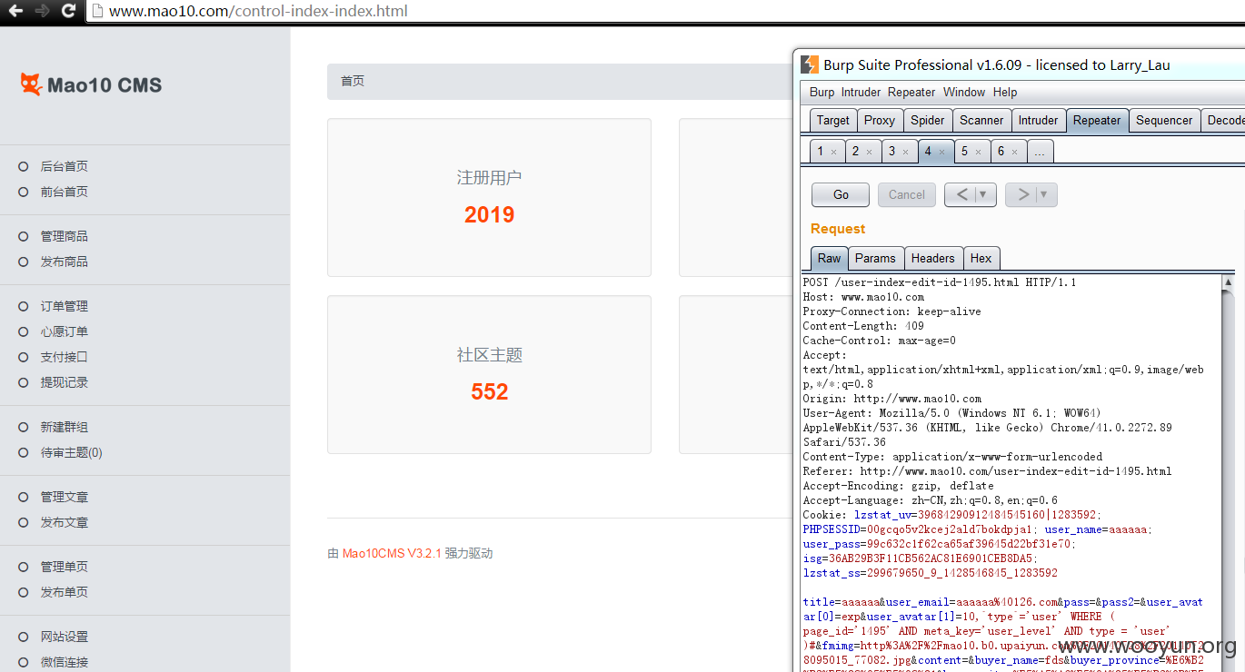
Task: Open the Intruder menu in menu bar
Action: pos(861,92)
